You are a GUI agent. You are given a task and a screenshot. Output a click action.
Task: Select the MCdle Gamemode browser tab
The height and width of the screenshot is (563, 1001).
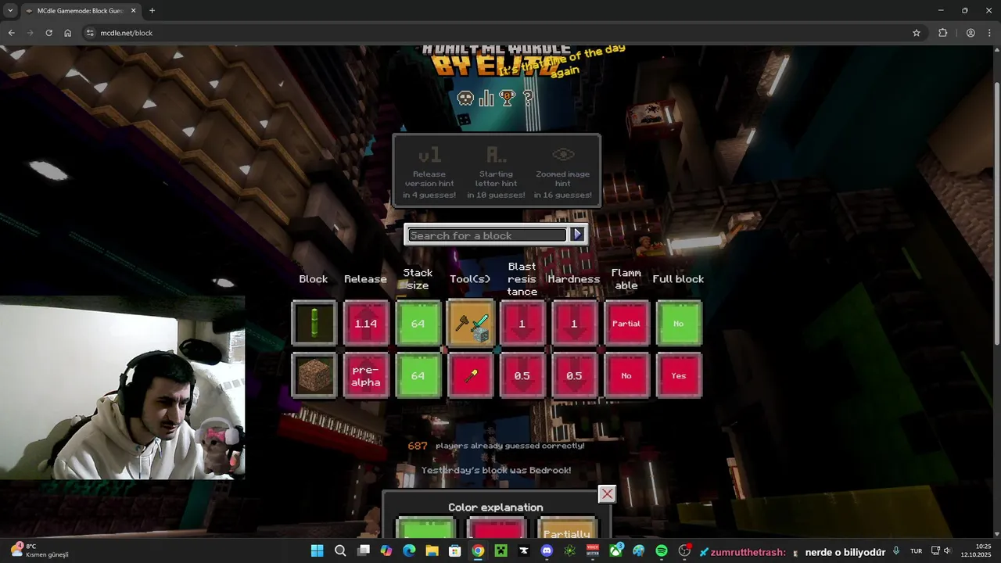pos(80,11)
